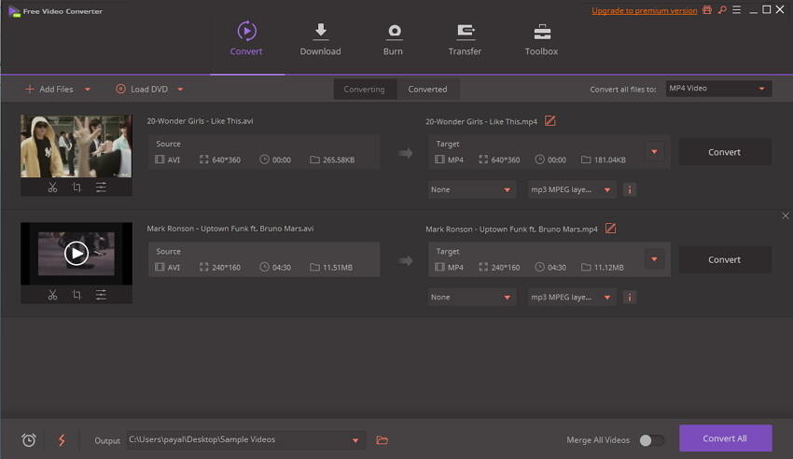Click the lightning bolt high-speed conversion icon

62,439
